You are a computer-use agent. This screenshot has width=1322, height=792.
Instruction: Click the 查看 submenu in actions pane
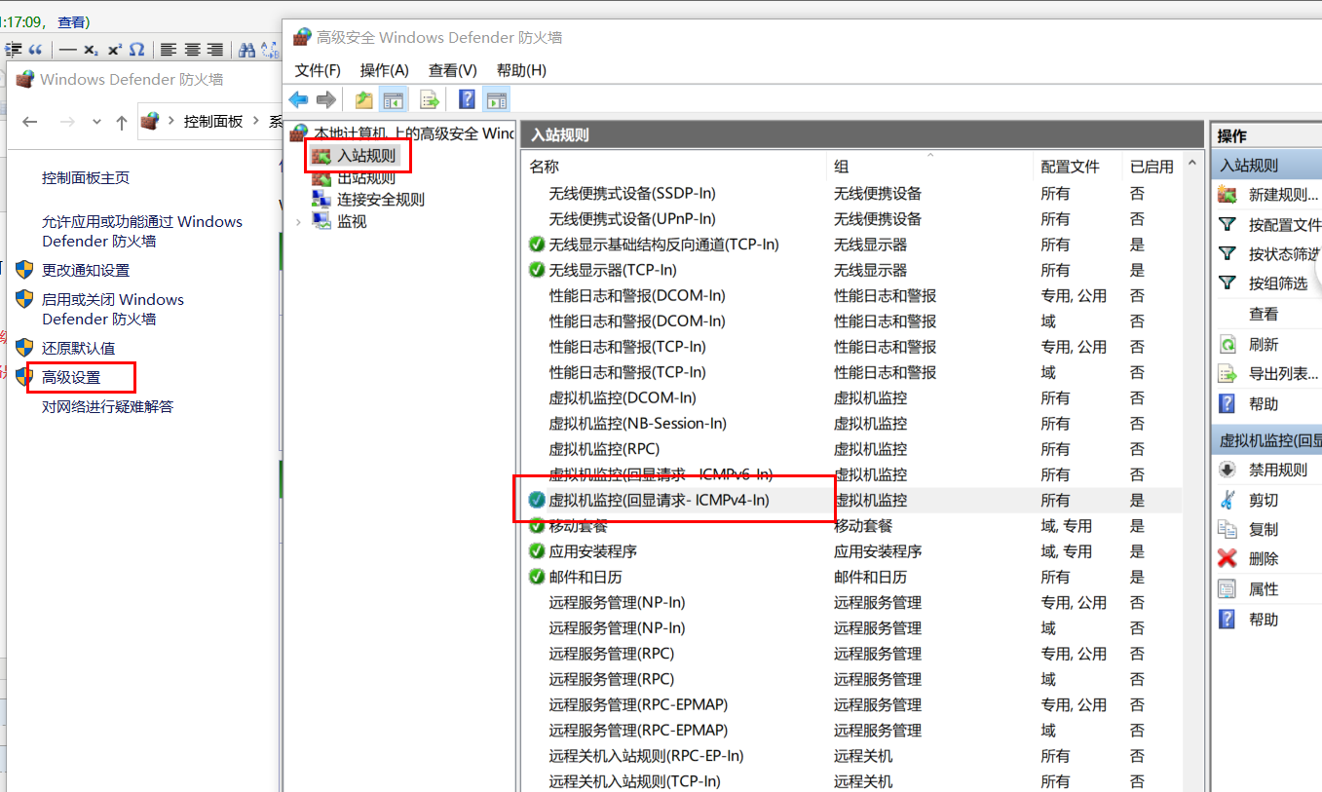pos(1264,314)
